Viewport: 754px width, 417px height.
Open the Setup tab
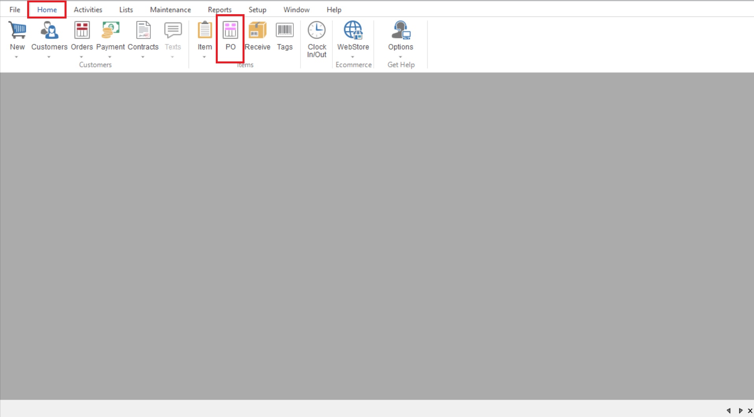click(x=258, y=9)
